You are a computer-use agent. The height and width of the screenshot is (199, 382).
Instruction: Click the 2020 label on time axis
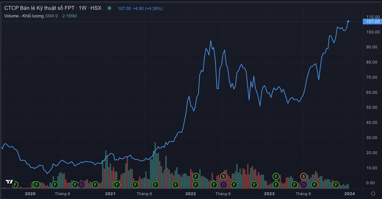point(30,193)
